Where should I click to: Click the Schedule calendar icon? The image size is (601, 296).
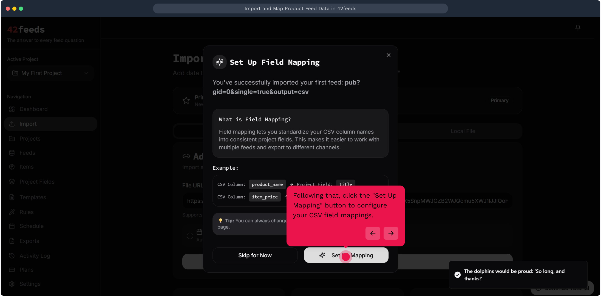pyautogui.click(x=12, y=226)
